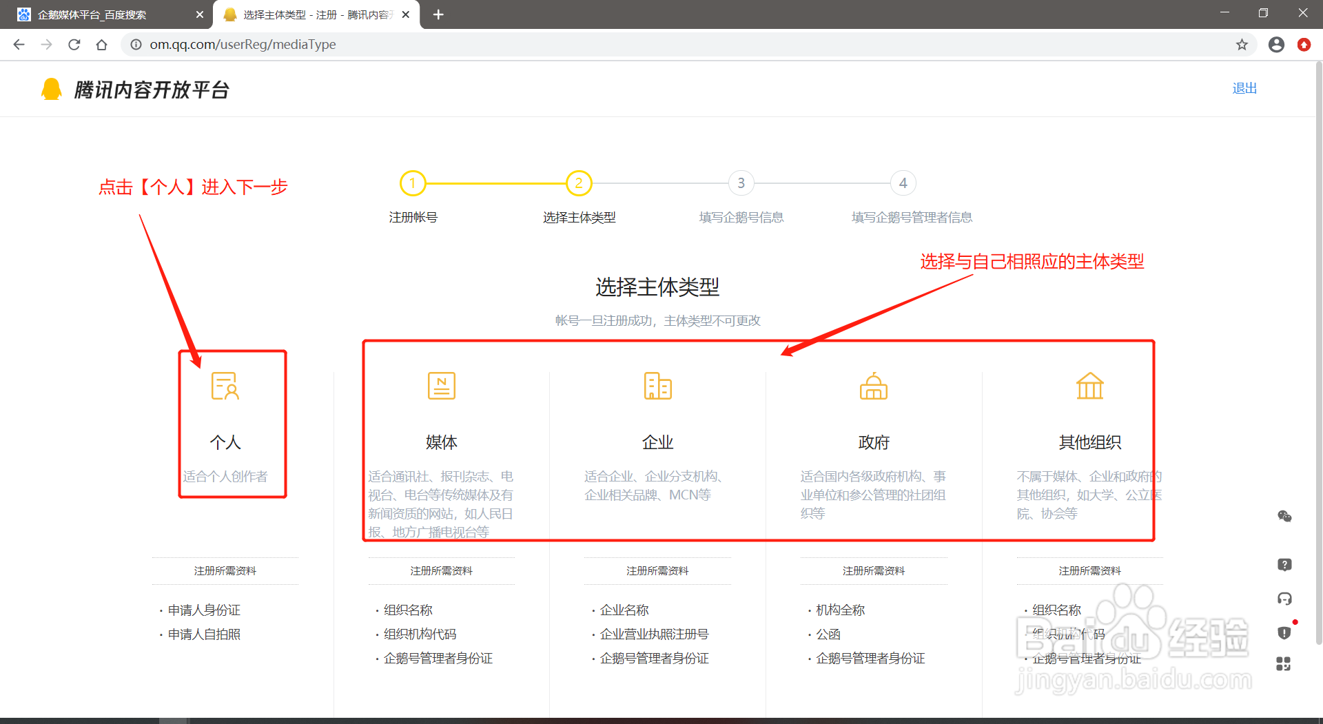Pick the 政府 government icon
Image resolution: width=1323 pixels, height=724 pixels.
(873, 386)
